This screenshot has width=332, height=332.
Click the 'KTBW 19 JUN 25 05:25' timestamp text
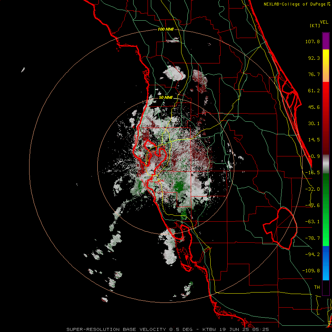(236, 329)
